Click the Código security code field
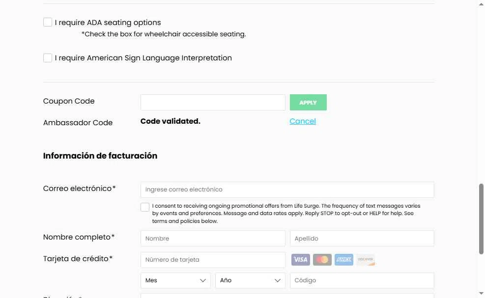485x298 pixels. pyautogui.click(x=362, y=280)
